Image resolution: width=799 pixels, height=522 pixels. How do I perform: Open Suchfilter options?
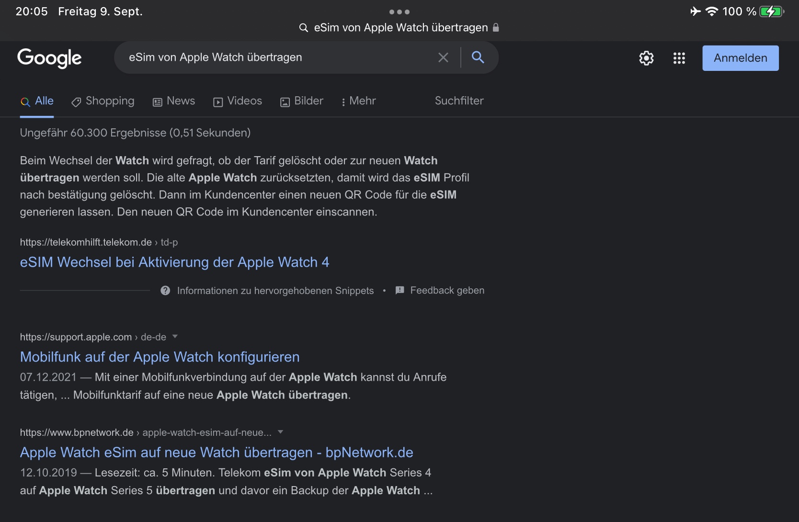459,101
